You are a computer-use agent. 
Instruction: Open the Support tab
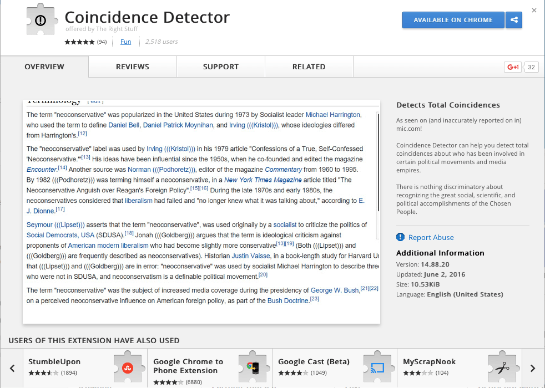tap(220, 67)
